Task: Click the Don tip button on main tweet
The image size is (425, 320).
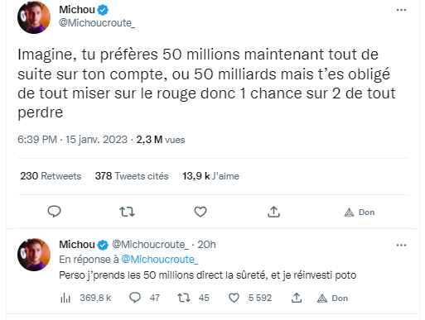Action: (x=360, y=213)
